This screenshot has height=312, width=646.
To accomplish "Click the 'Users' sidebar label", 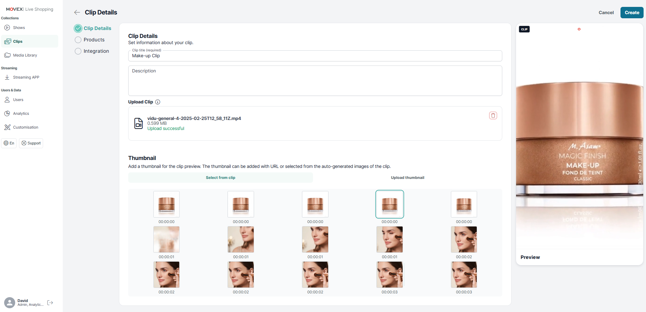I will [18, 100].
